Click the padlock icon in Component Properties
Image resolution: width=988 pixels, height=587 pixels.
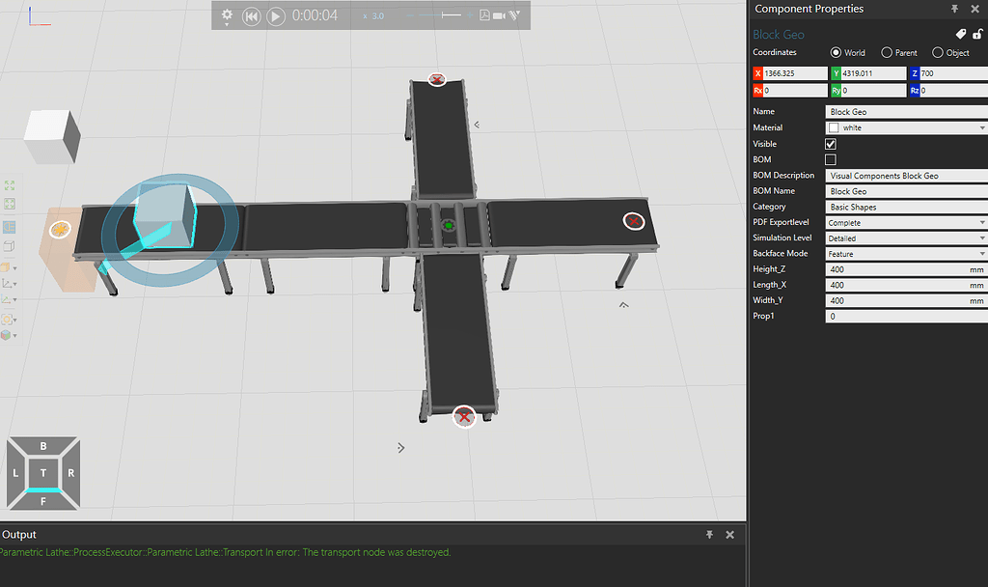[976, 34]
